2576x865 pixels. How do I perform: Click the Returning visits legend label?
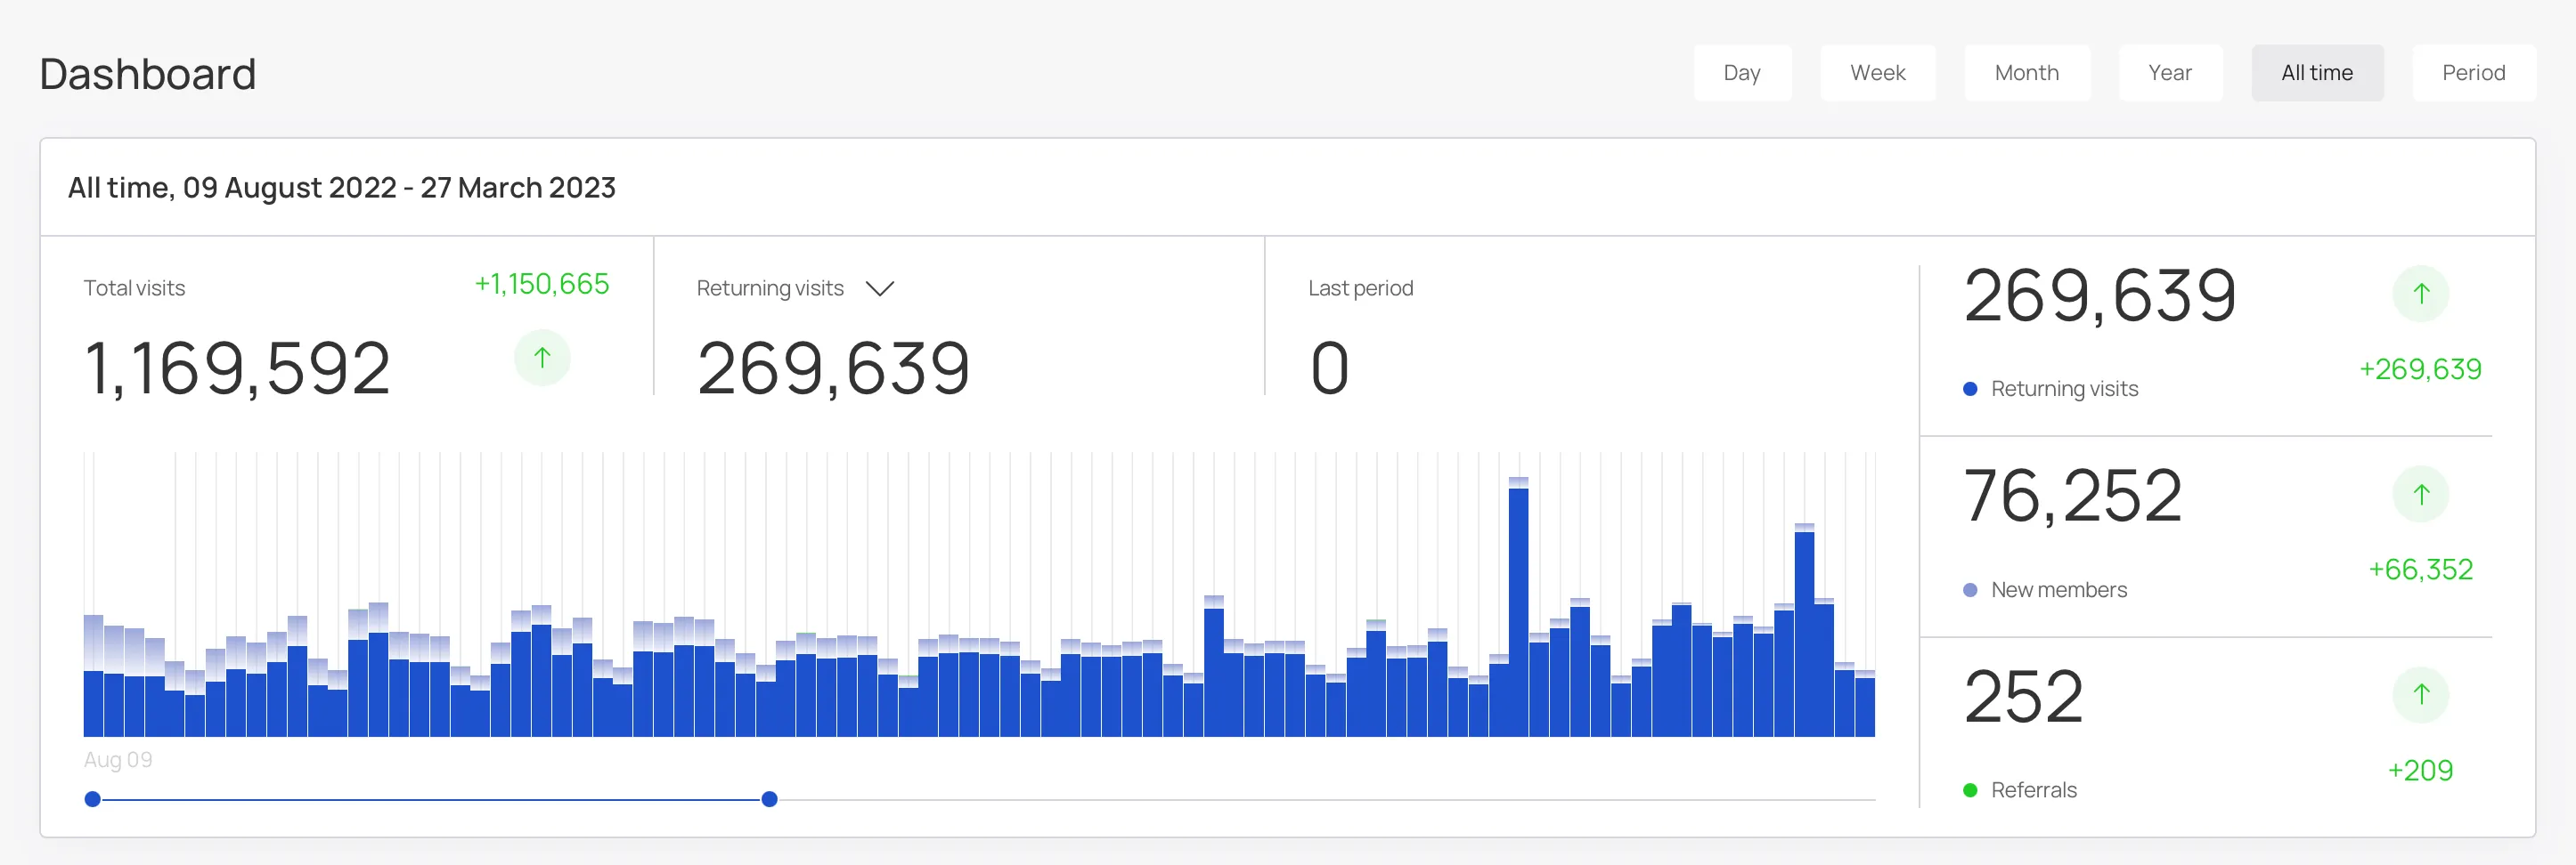coord(2064,389)
